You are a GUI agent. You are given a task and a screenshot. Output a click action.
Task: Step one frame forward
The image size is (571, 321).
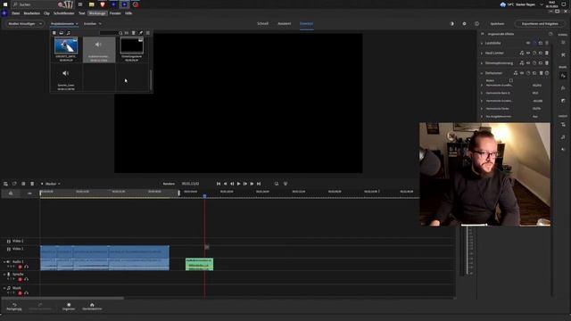pyautogui.click(x=245, y=184)
